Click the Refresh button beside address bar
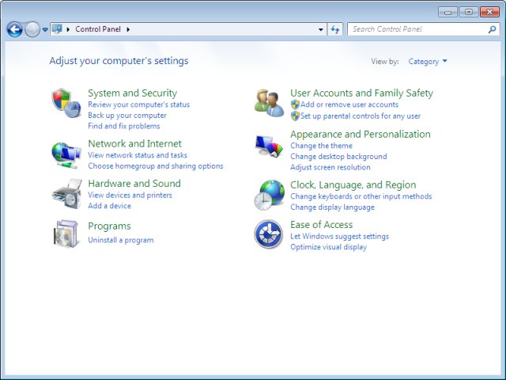 coord(335,29)
